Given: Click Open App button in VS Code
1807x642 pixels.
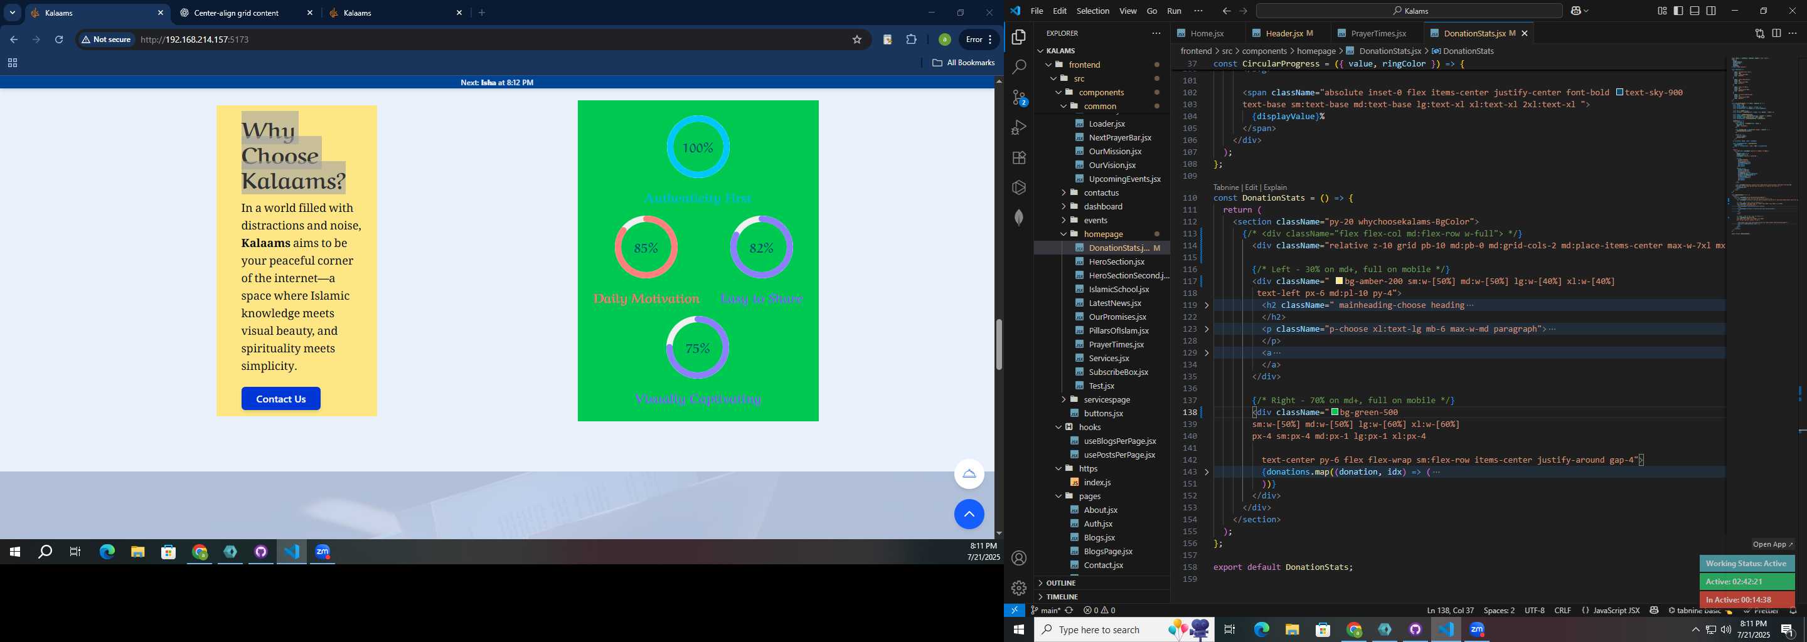Looking at the screenshot, I should [1772, 545].
